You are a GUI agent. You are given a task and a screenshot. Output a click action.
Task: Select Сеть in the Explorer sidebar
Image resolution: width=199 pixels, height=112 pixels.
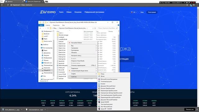click(43, 76)
